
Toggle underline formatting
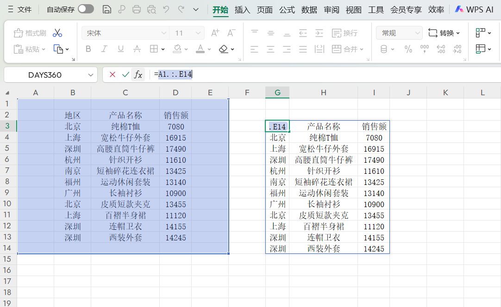coord(121,49)
